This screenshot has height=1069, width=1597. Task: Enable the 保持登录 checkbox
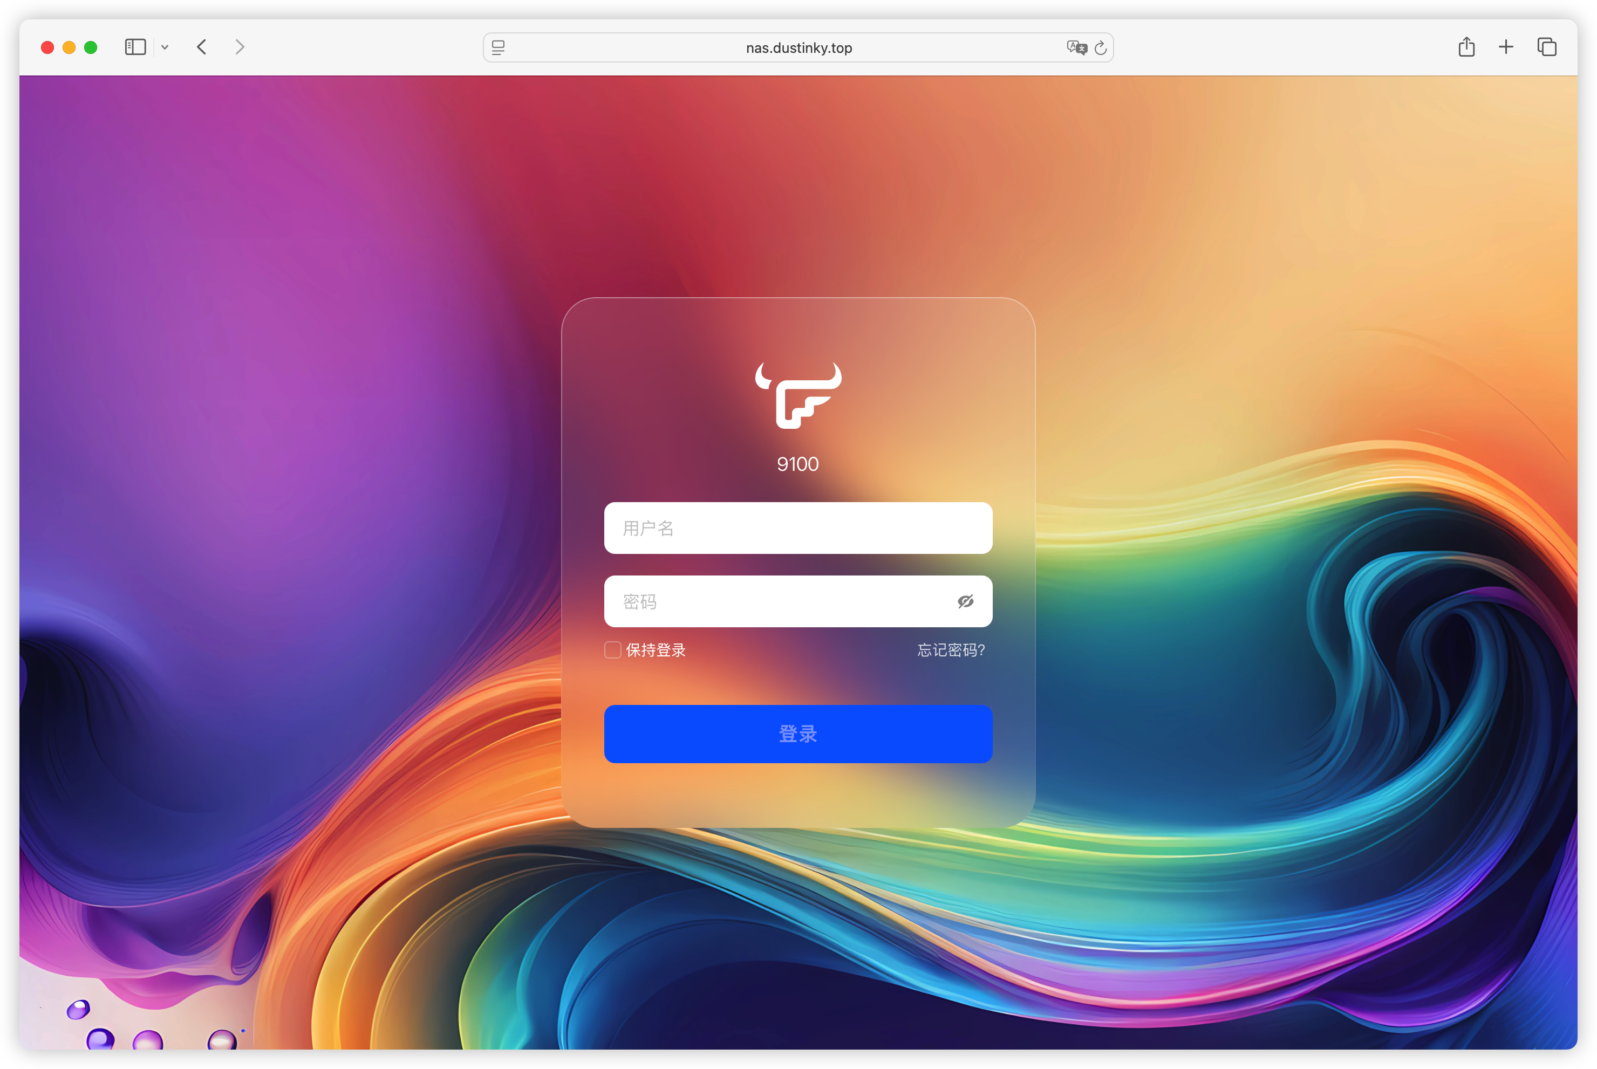613,650
